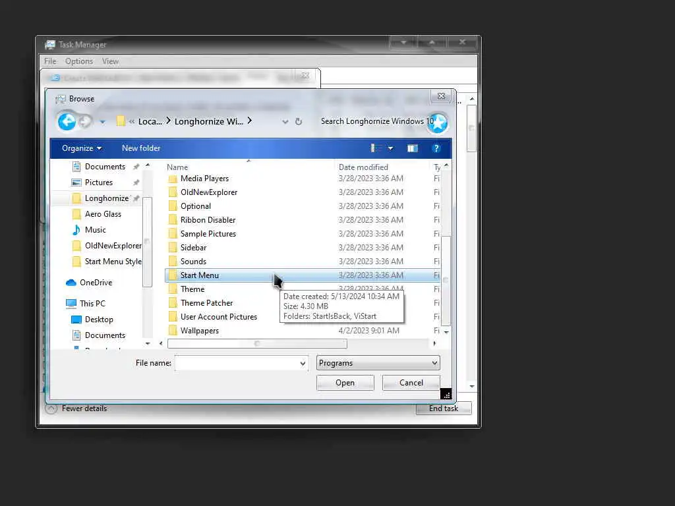Viewport: 675px width, 506px height.
Task: Open help with the question mark icon
Action: [x=436, y=148]
